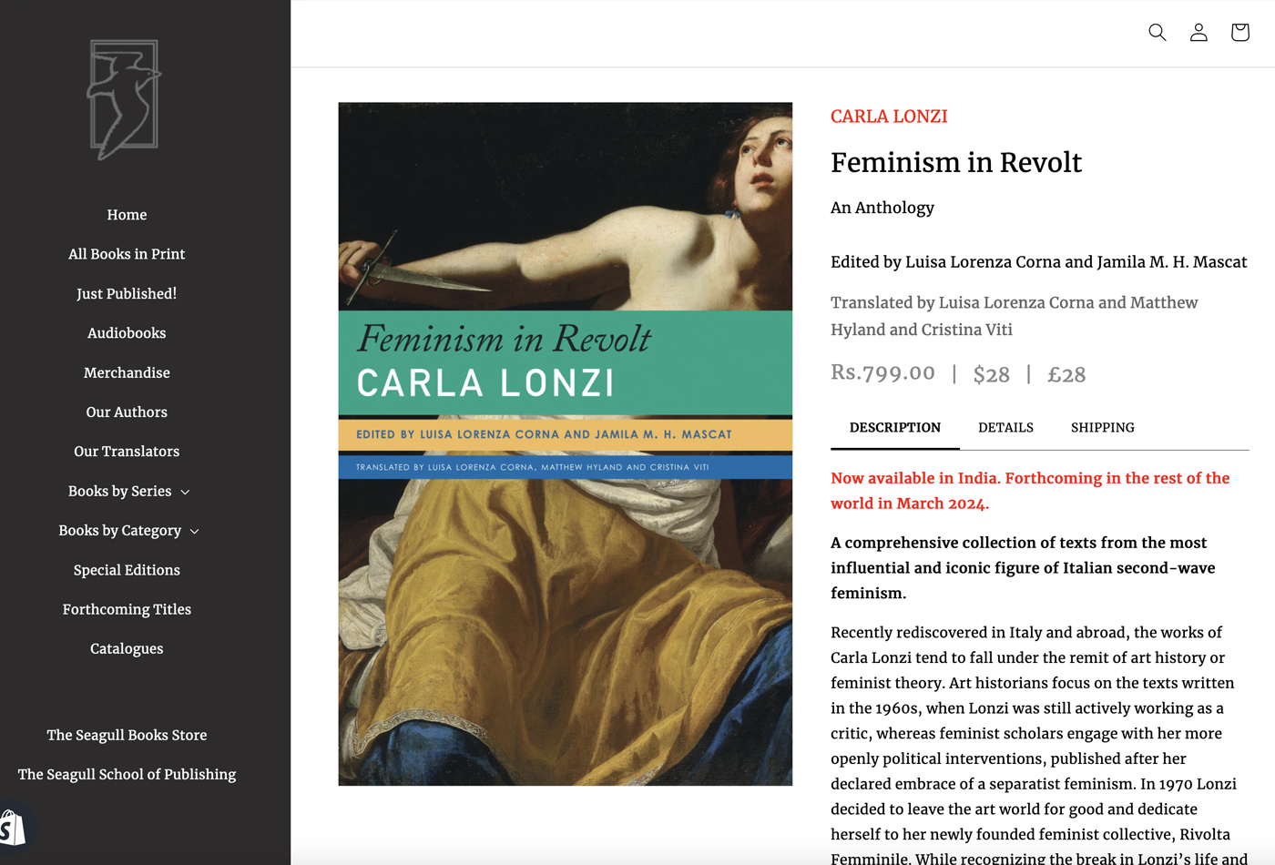This screenshot has height=865, width=1275.
Task: Expand the Books by Series chevron
Action: tap(185, 492)
